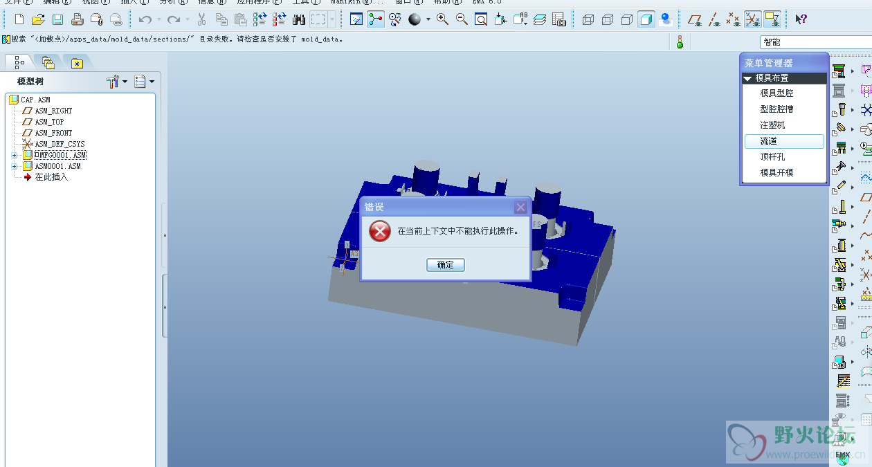
Task: Undo the last action
Action: click(x=145, y=19)
